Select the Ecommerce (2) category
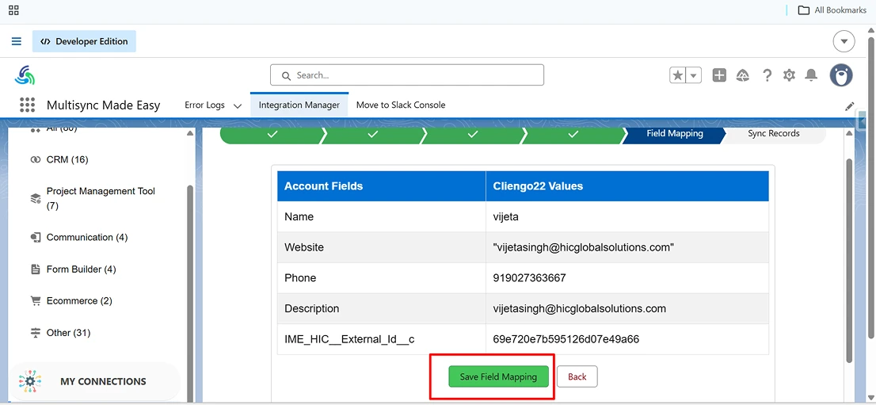876x405 pixels. click(x=78, y=301)
